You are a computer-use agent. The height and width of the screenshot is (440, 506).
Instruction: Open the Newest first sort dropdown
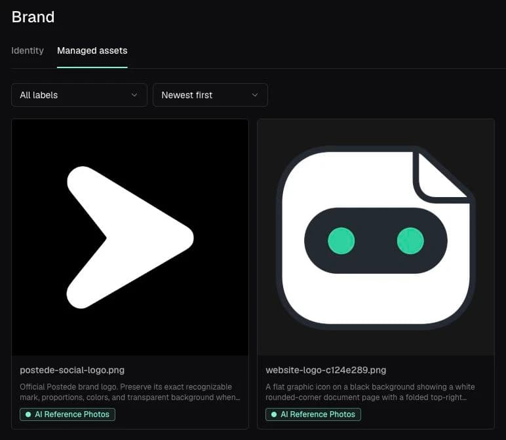pyautogui.click(x=210, y=95)
